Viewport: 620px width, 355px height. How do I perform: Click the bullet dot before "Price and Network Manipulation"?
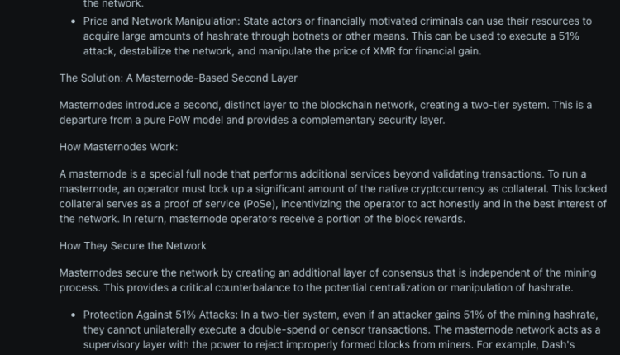(x=74, y=21)
